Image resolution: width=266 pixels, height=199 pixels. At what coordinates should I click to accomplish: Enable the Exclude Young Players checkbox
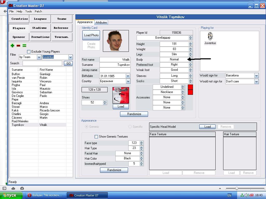(29, 52)
